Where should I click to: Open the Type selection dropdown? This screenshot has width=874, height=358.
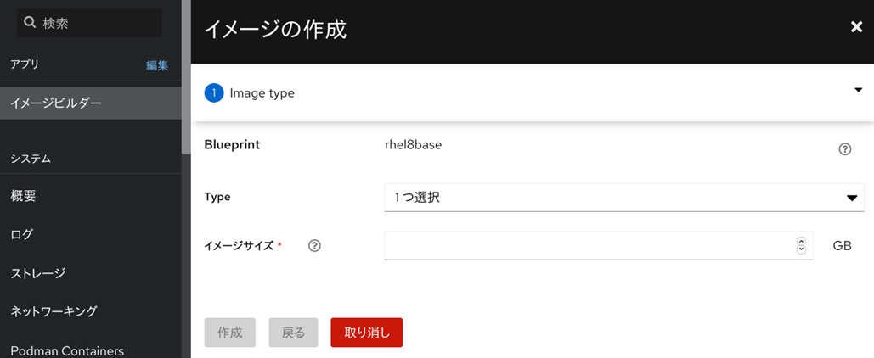(623, 197)
